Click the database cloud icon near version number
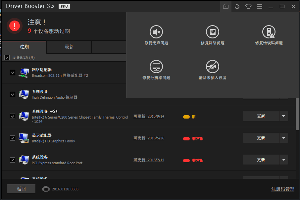This screenshot has height=200, width=300. coord(46,189)
